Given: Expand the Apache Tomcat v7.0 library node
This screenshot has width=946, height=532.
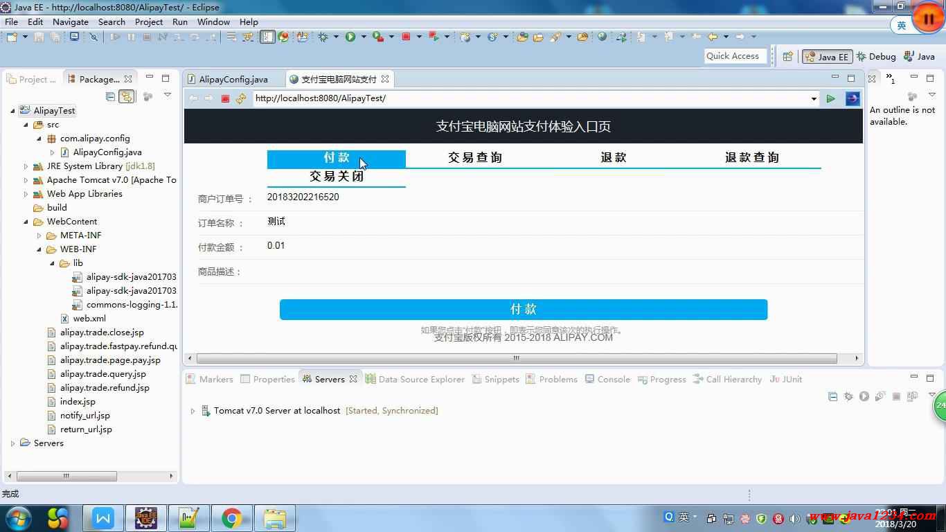Looking at the screenshot, I should (x=26, y=180).
